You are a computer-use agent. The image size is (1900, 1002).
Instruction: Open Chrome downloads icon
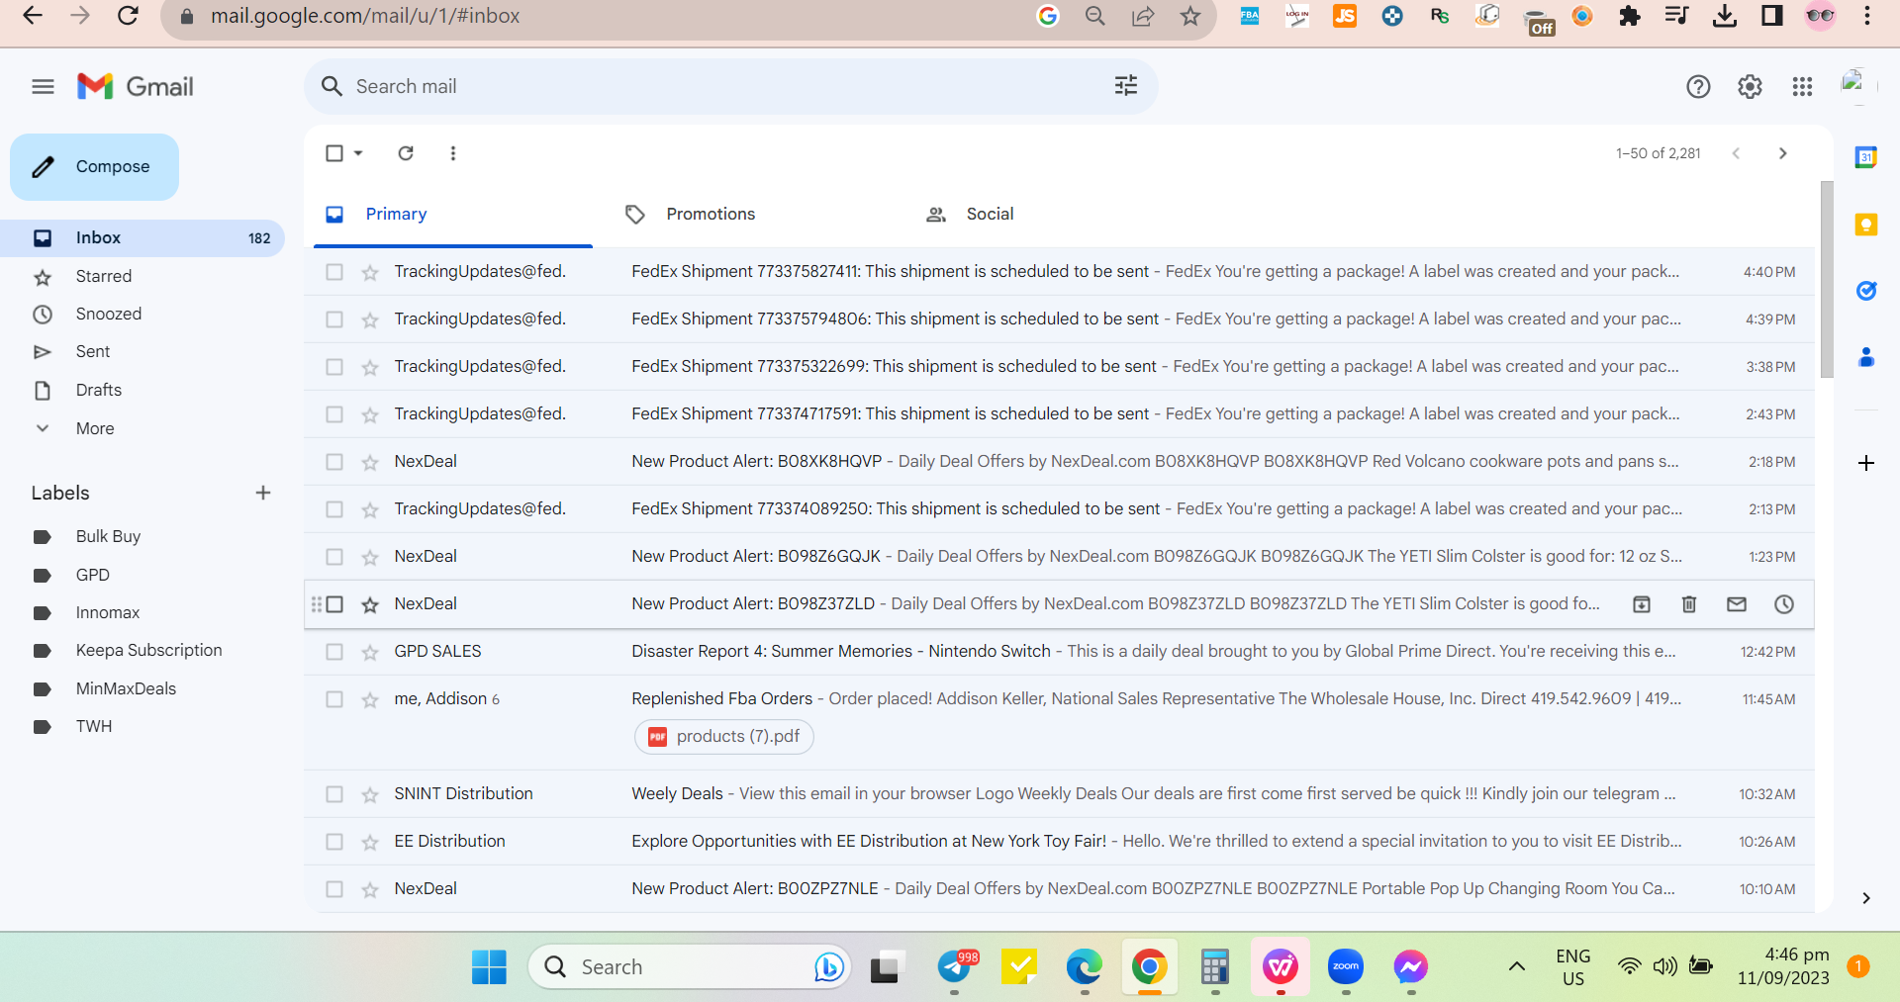pyautogui.click(x=1725, y=16)
